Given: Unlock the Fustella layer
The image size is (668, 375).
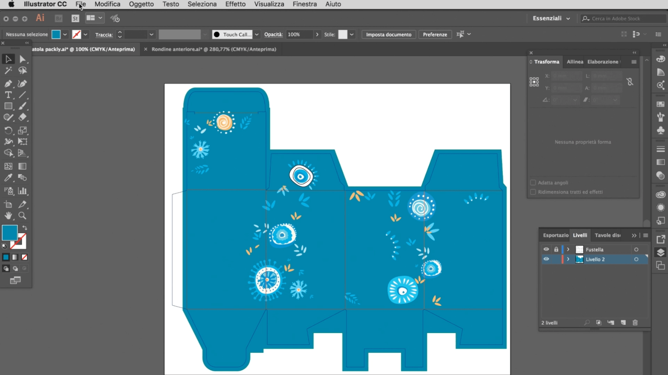Looking at the screenshot, I should (x=556, y=249).
